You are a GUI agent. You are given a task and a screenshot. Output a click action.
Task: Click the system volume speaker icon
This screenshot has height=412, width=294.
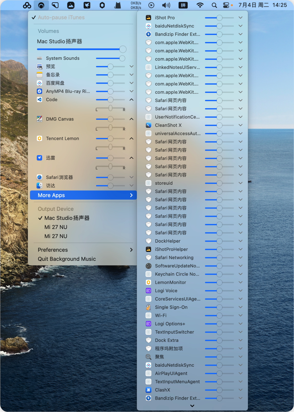tap(166, 5)
